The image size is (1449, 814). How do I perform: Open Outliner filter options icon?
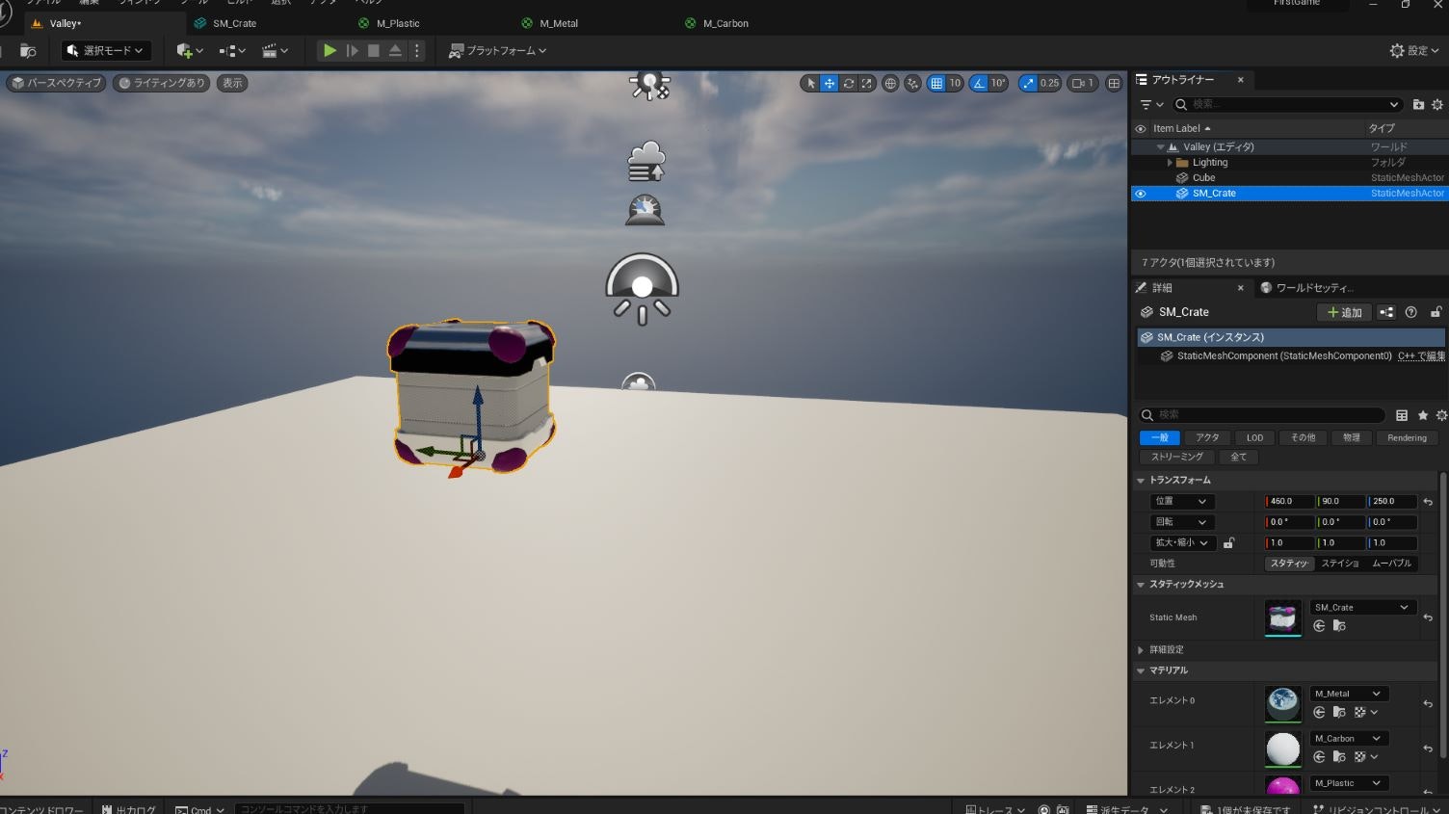(1151, 104)
